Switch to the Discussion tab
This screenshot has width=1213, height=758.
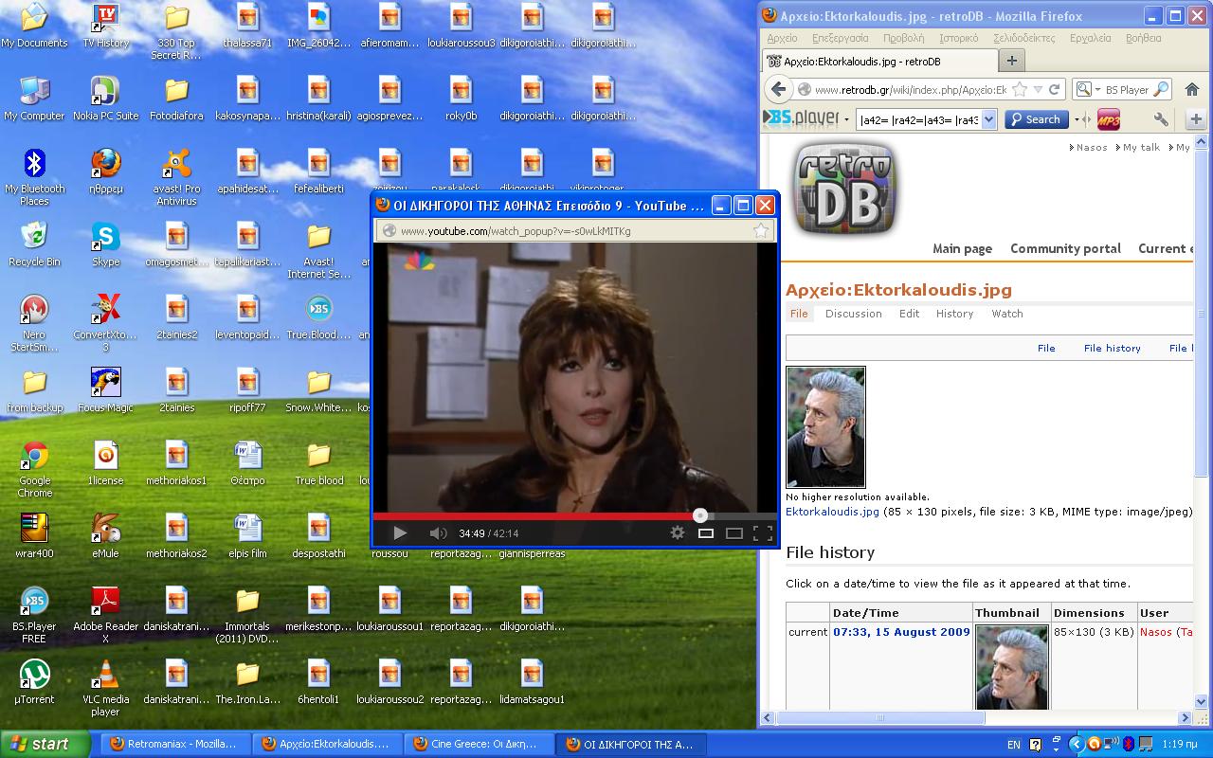click(x=853, y=314)
